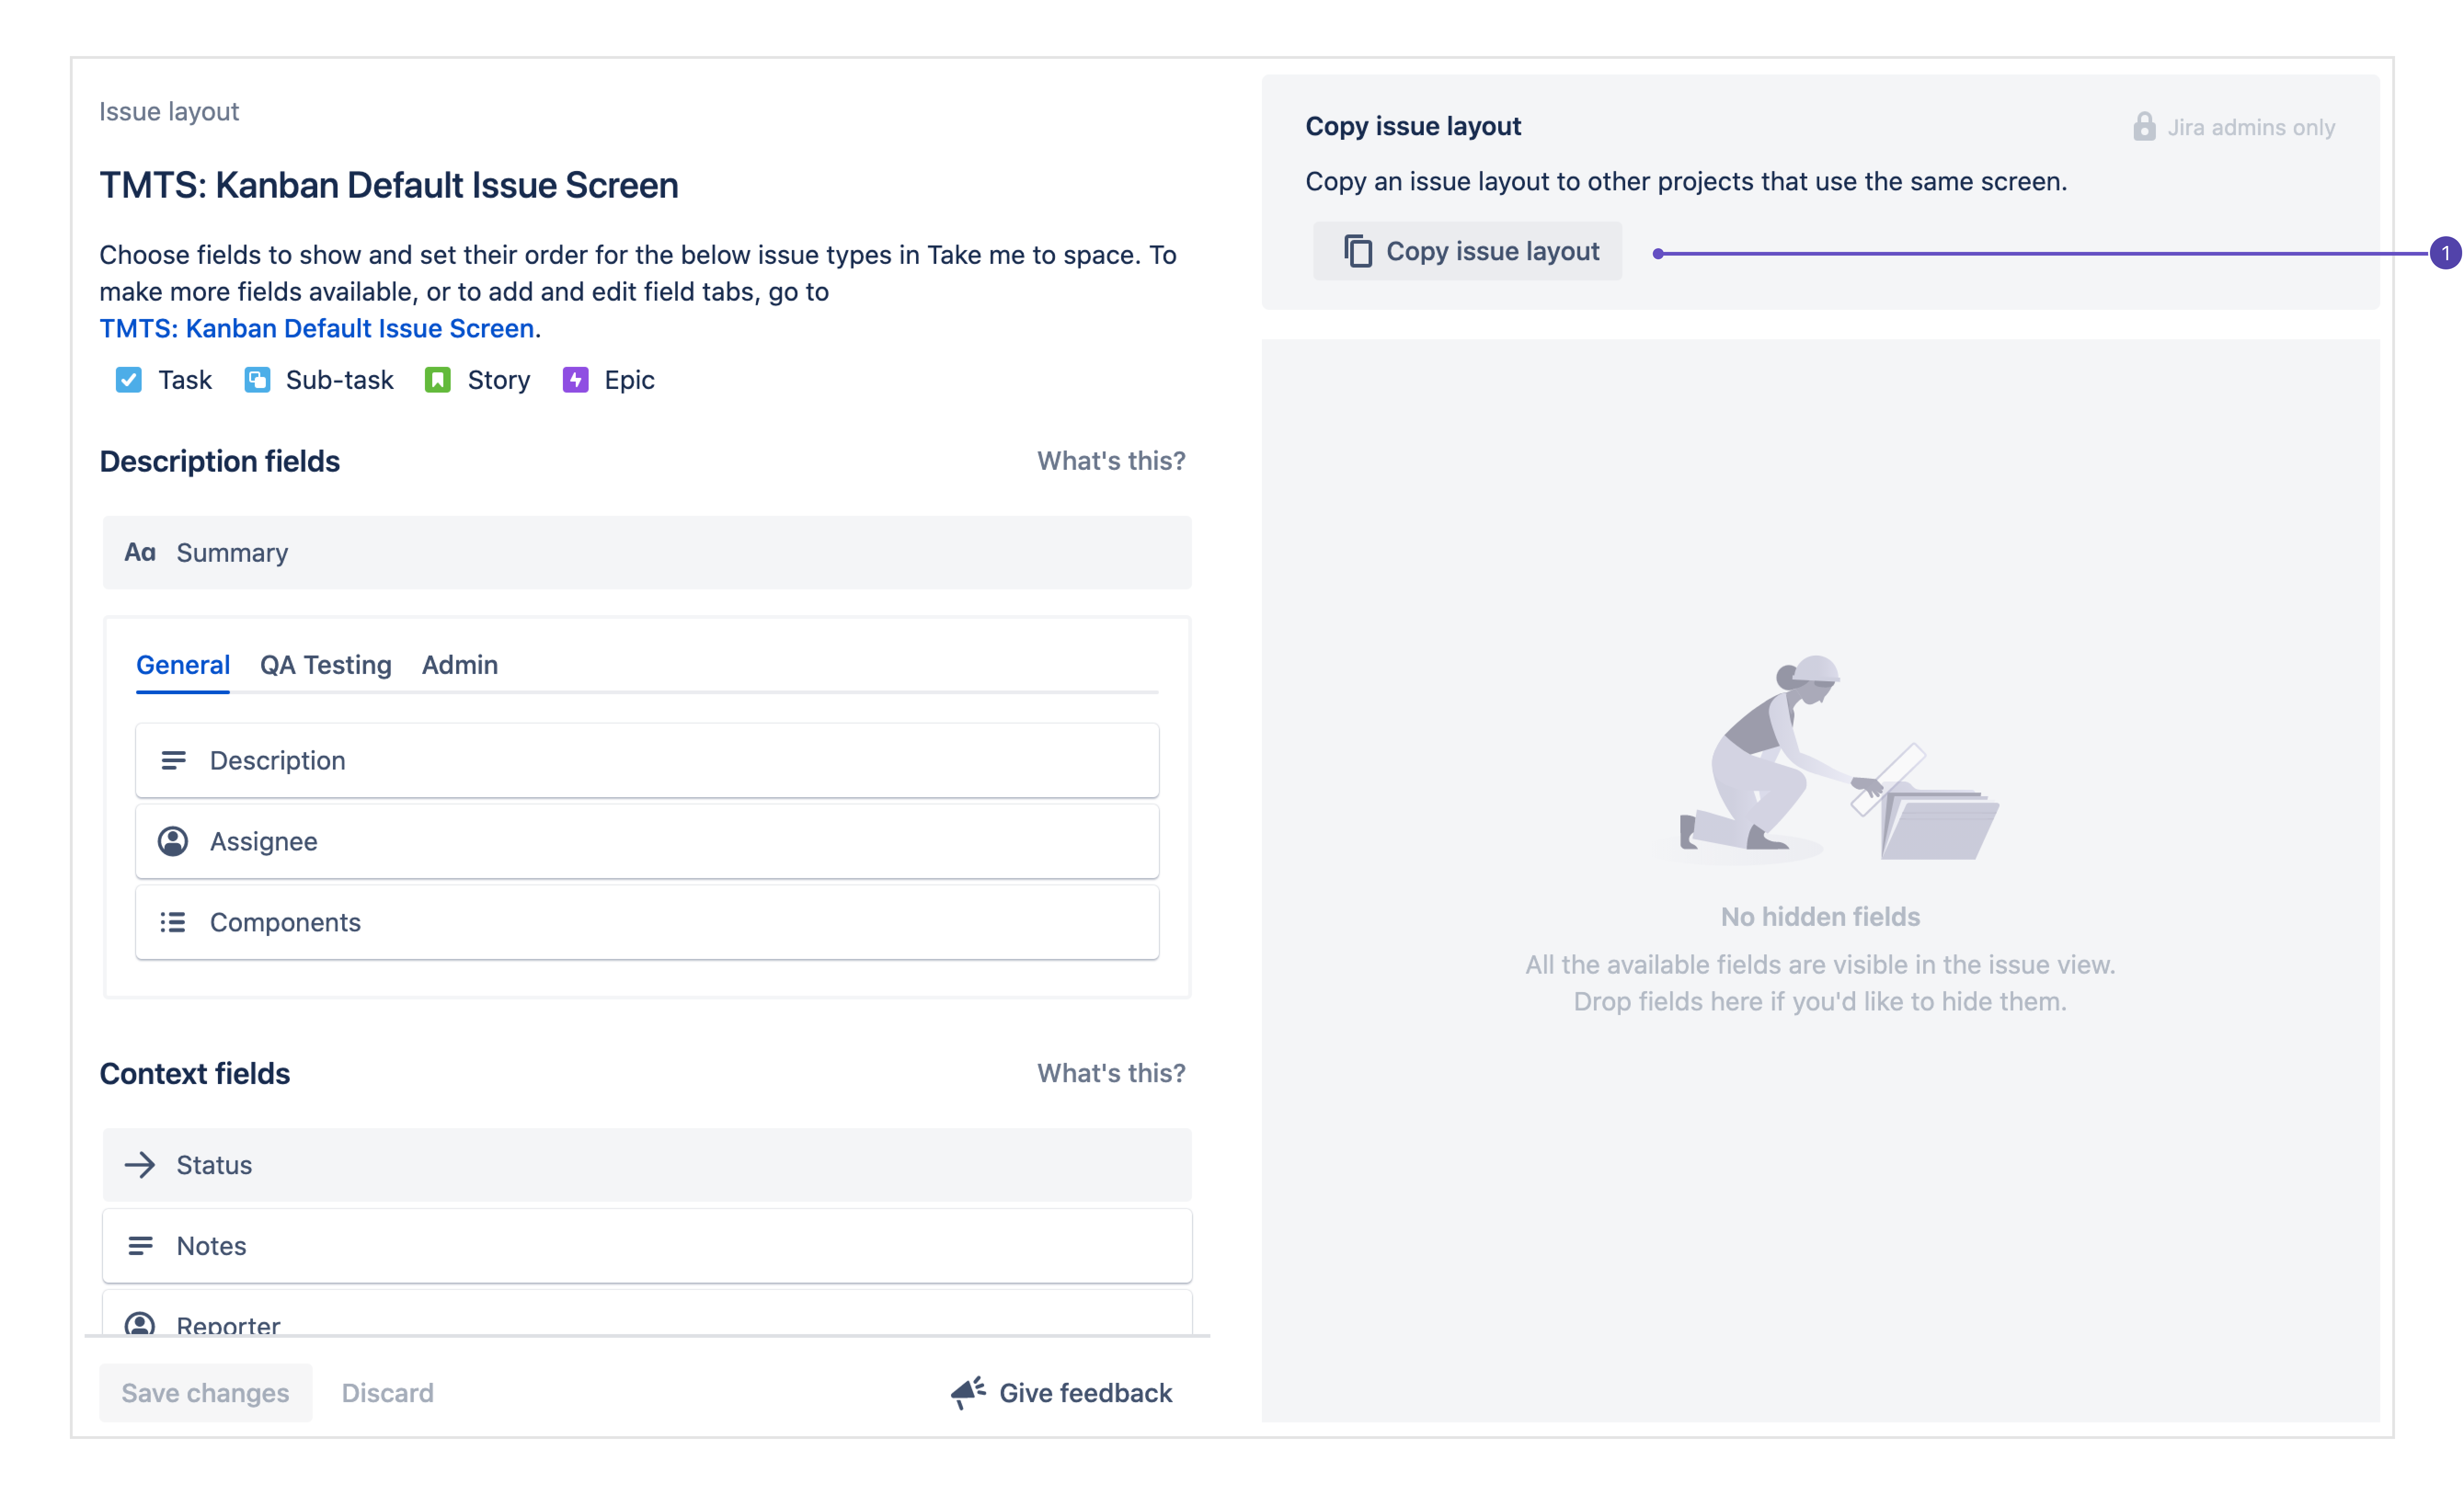Image resolution: width=2464 pixels, height=1495 pixels.
Task: Select the Summary field row
Action: point(647,553)
